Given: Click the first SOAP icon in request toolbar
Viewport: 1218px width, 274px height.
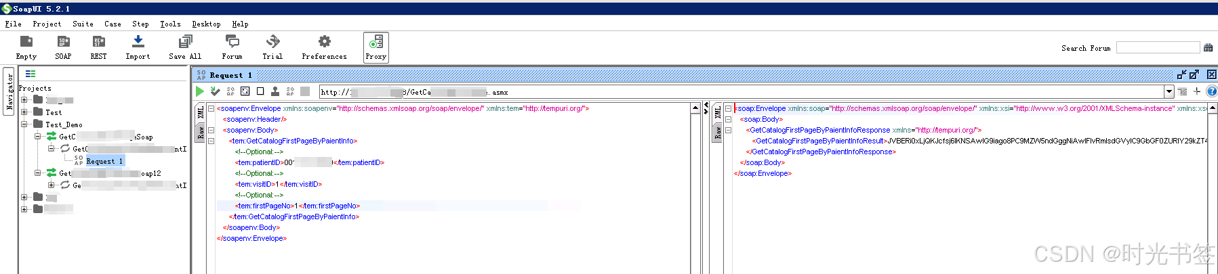Looking at the screenshot, I should point(230,91).
